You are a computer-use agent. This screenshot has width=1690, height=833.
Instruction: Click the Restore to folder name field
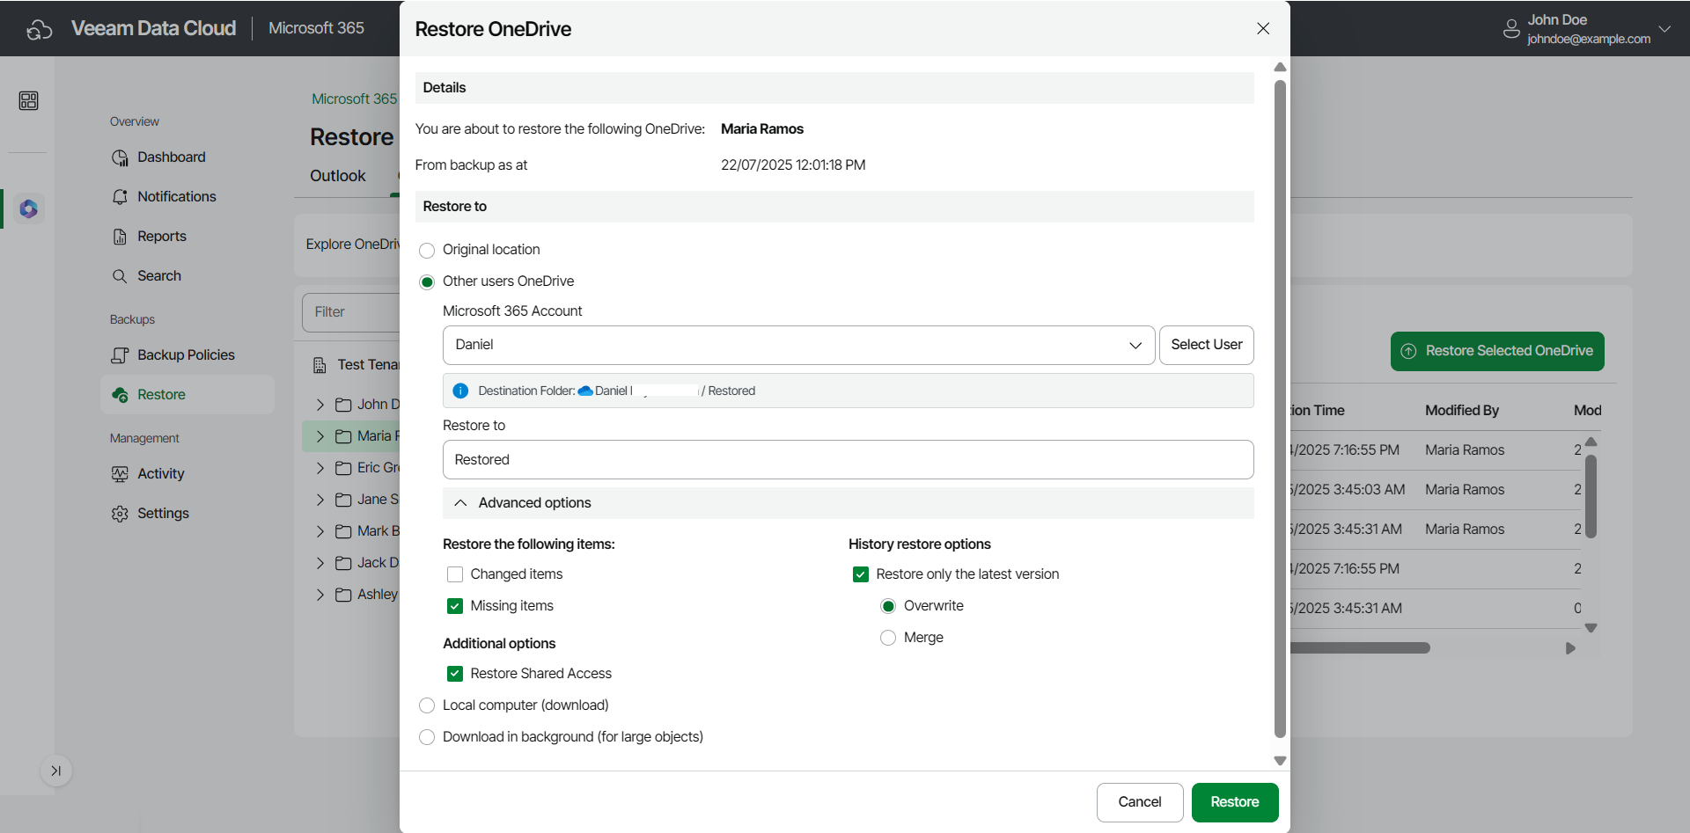tap(849, 460)
